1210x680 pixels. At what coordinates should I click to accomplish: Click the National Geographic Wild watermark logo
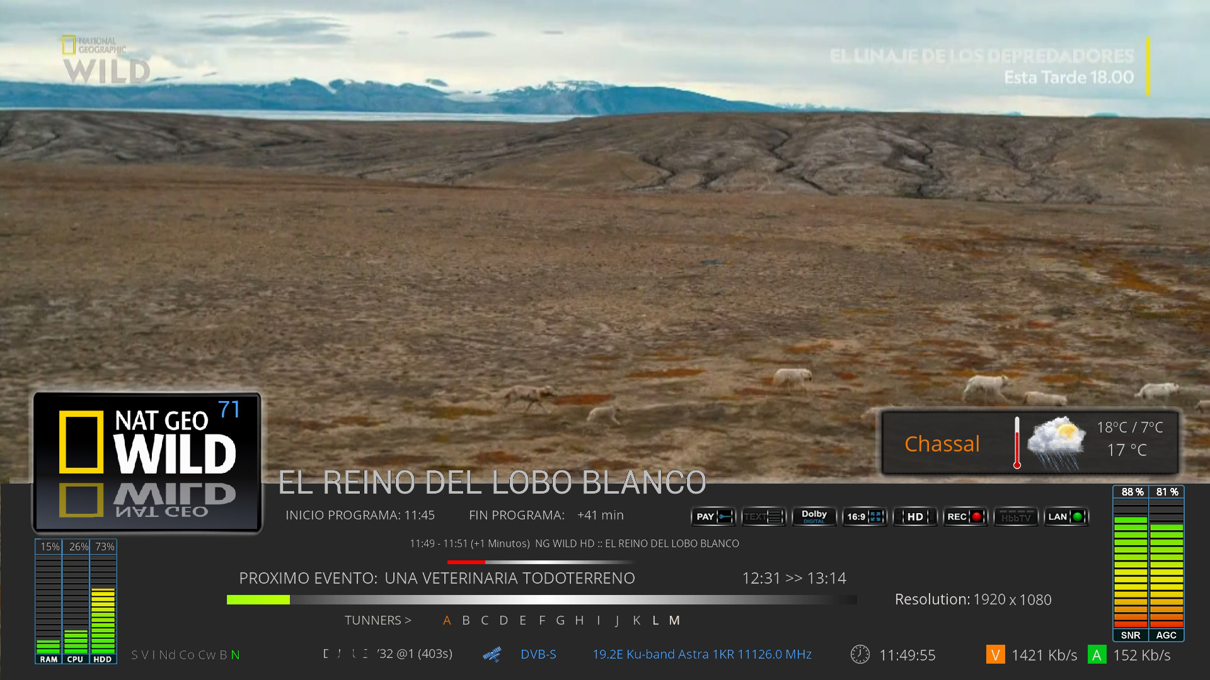(106, 60)
